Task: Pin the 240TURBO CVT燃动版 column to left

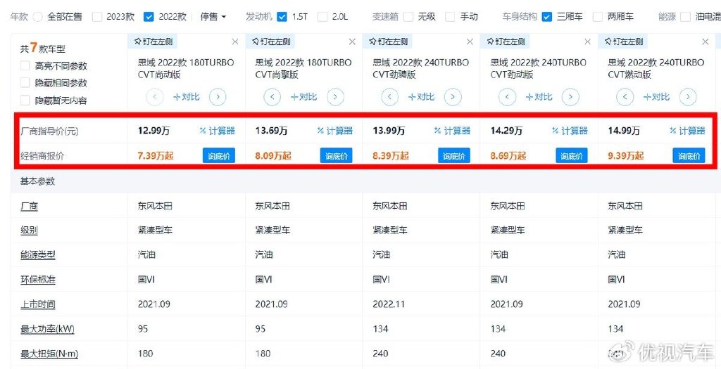Action: [622, 41]
